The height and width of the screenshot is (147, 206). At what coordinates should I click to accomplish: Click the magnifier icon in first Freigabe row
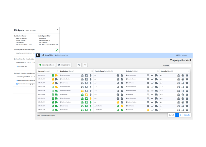tap(148, 76)
